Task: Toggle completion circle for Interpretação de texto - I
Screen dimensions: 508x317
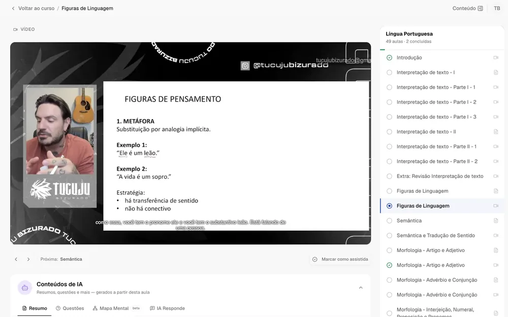Action: (x=390, y=73)
